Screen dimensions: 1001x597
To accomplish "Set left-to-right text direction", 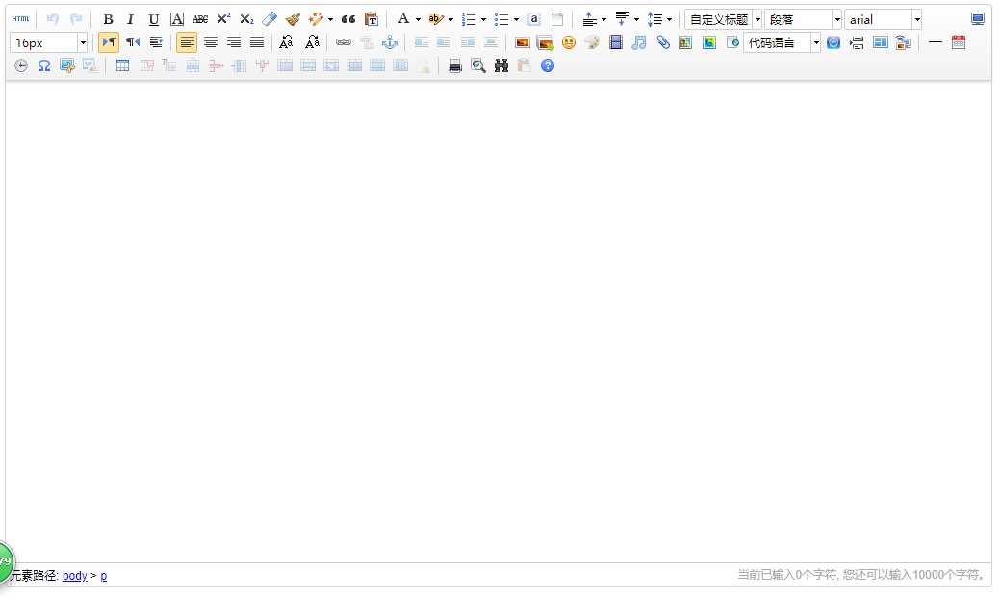I will 109,42.
